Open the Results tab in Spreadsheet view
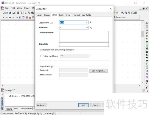149x115 pixels. tap(9, 109)
